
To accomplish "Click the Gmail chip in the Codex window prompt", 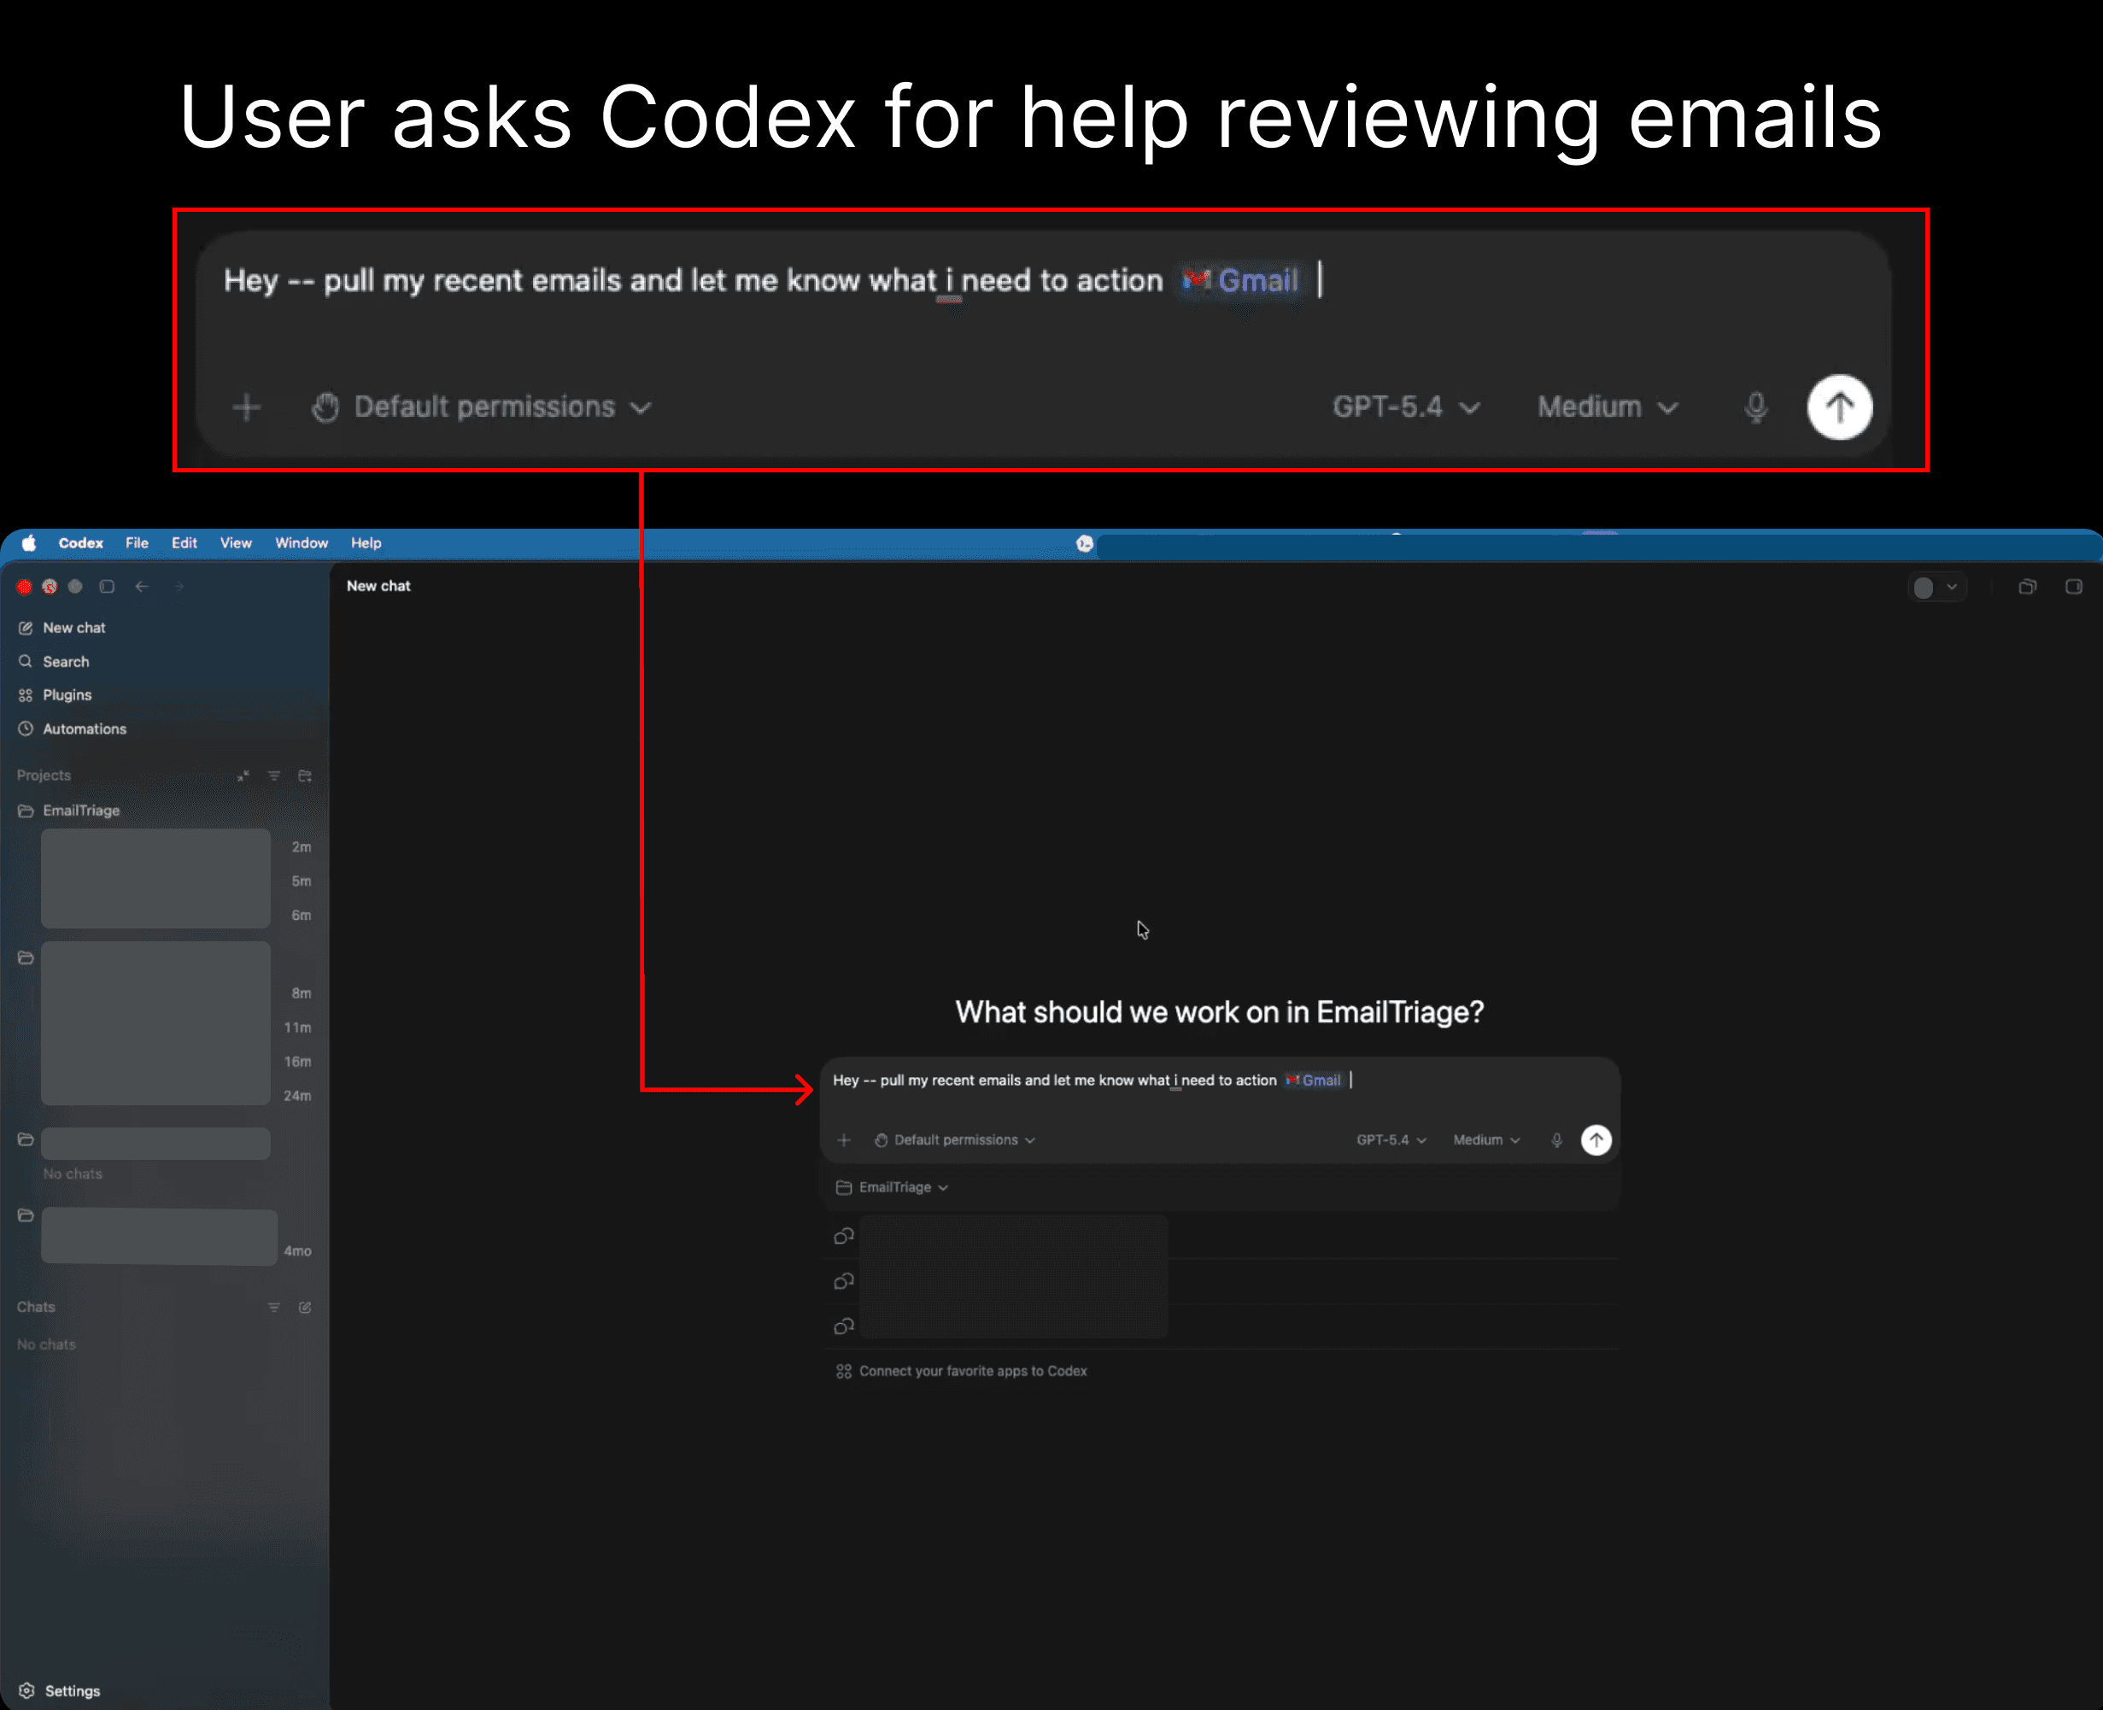I will [1313, 1080].
